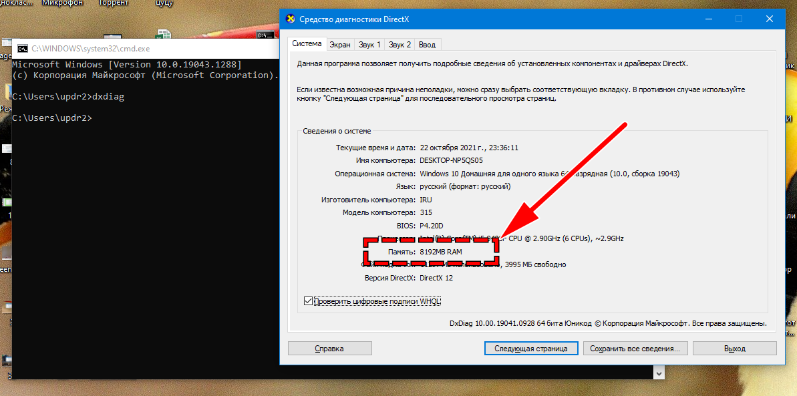Click the Справка button
The width and height of the screenshot is (797, 396).
329,348
